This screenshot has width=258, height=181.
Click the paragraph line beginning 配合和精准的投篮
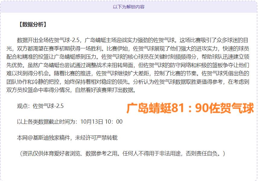point(128,57)
